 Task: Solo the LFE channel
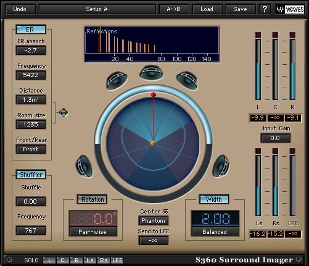click(117, 260)
